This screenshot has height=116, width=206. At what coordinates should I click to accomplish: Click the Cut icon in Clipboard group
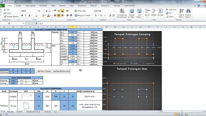[5, 10]
